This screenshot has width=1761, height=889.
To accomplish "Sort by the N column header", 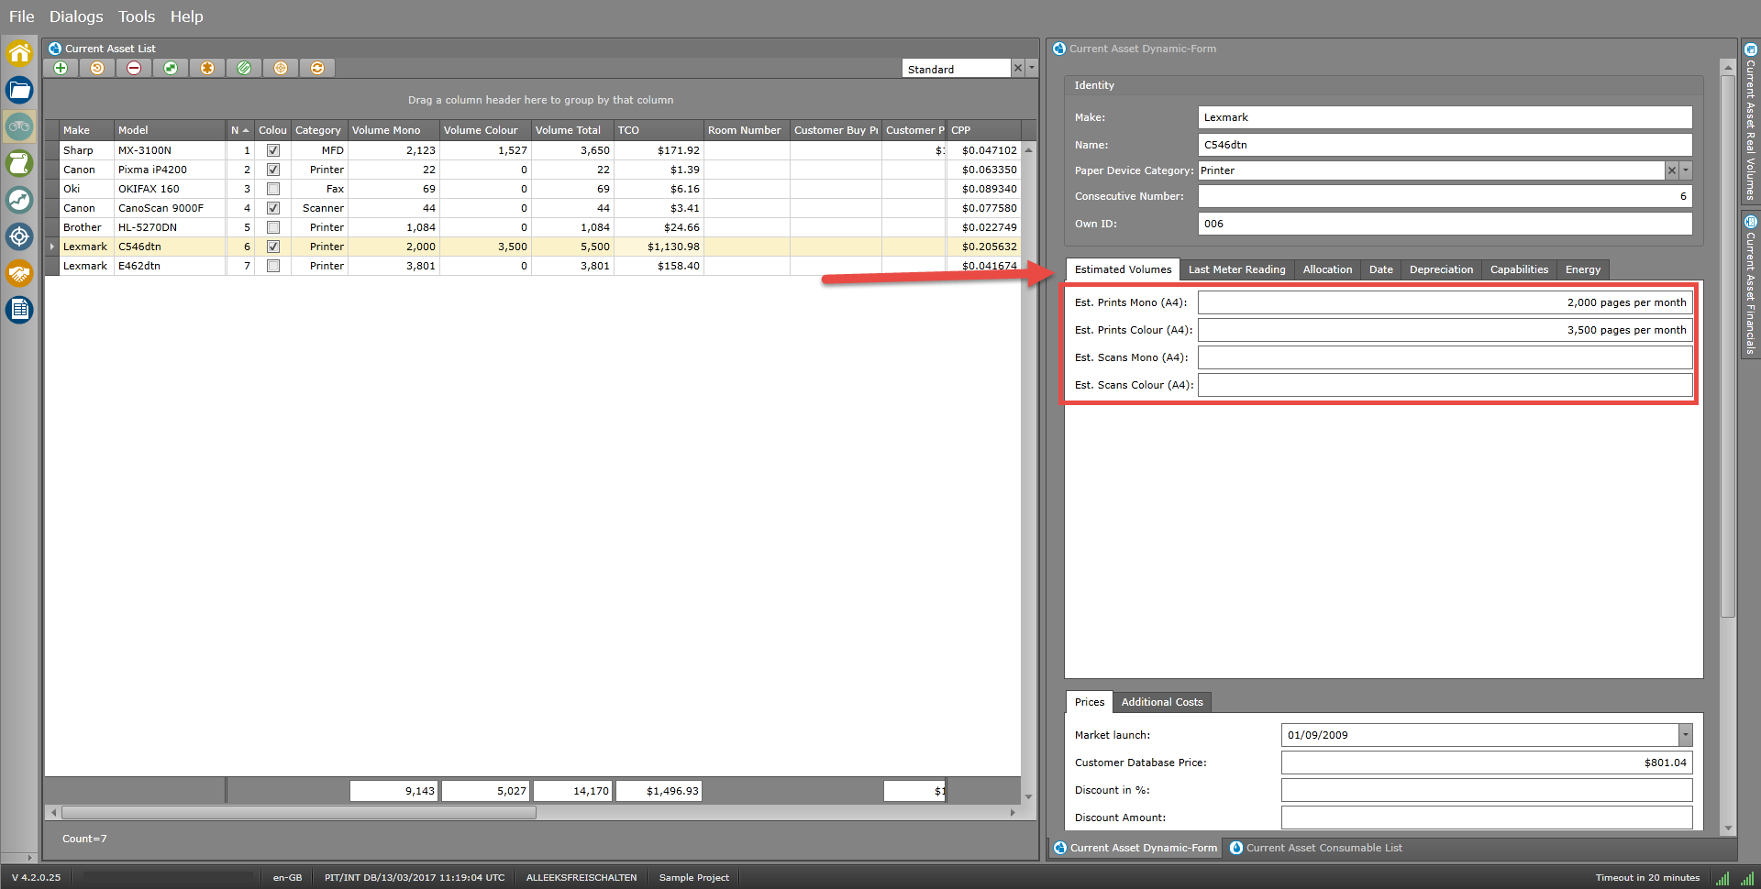I will click(x=240, y=130).
